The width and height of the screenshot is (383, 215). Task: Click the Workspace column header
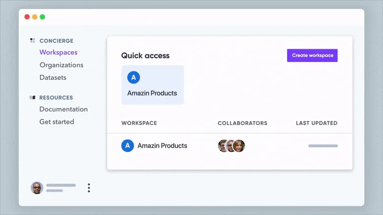139,123
